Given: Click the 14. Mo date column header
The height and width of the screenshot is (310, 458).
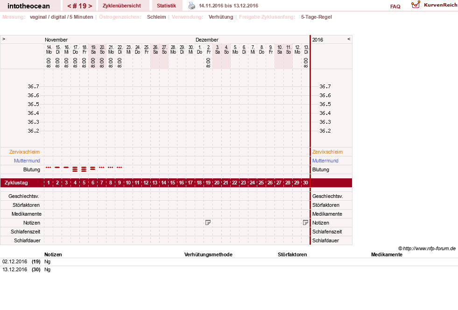Looking at the screenshot, I should point(49,49).
